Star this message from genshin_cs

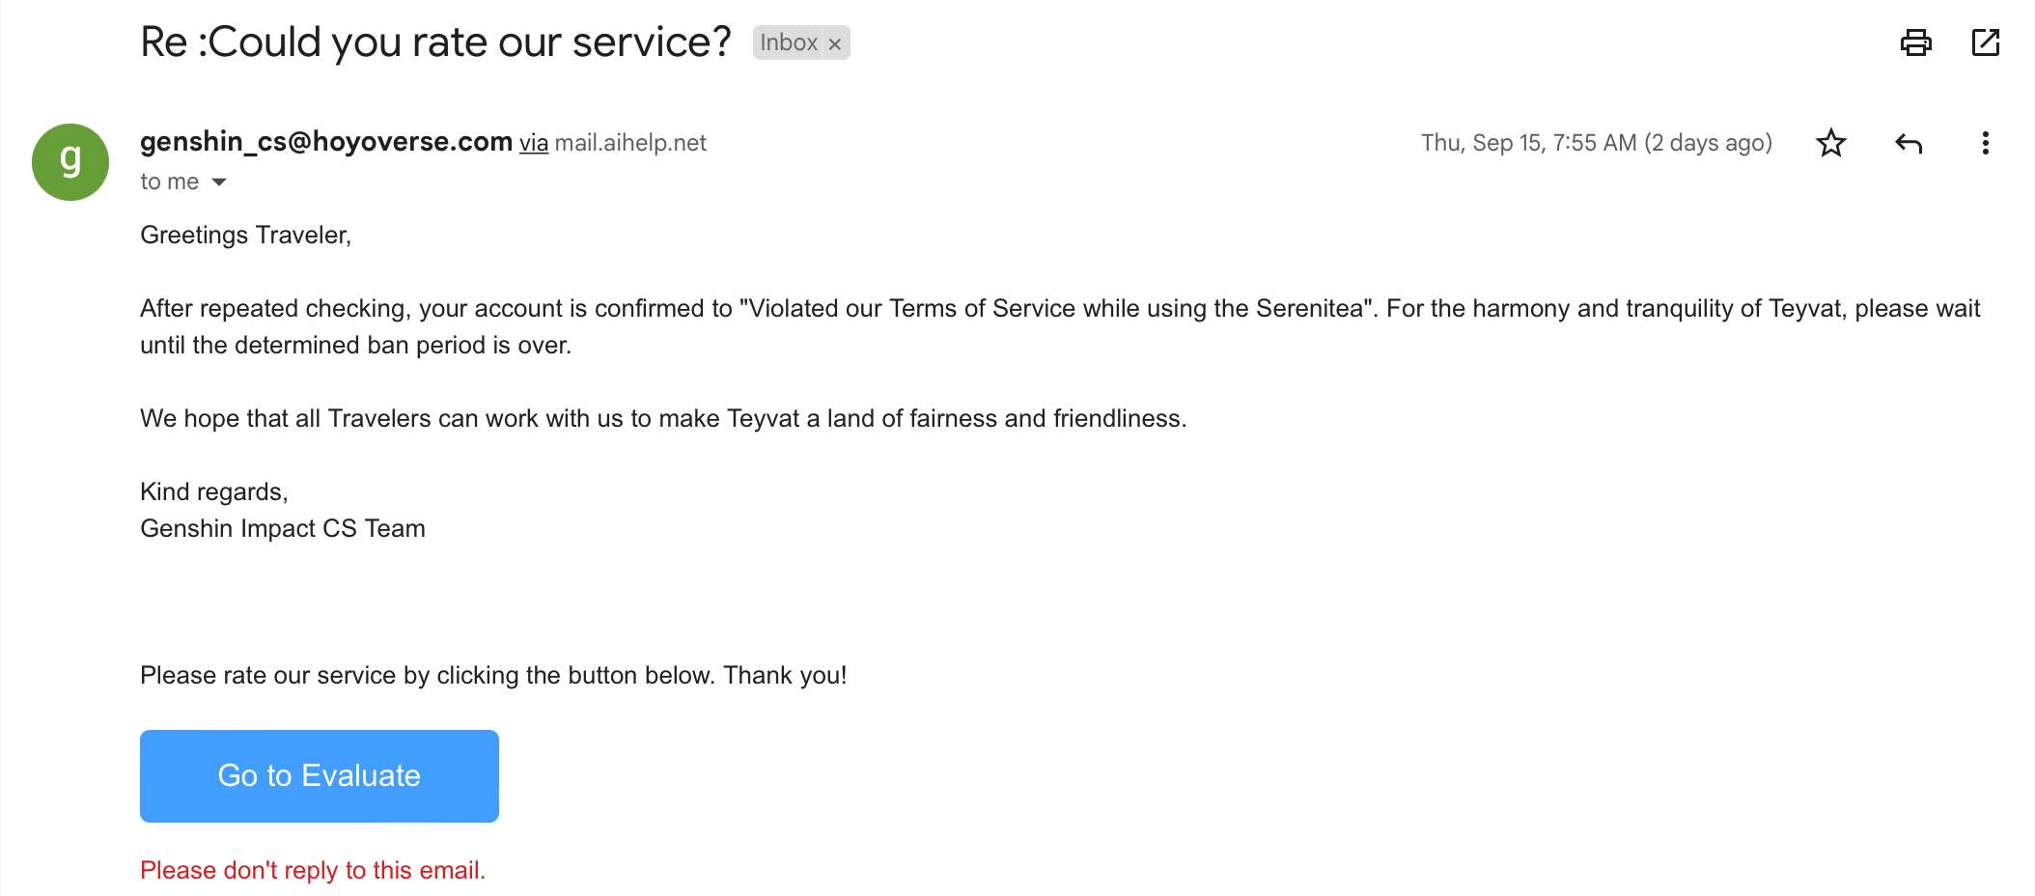1830,143
